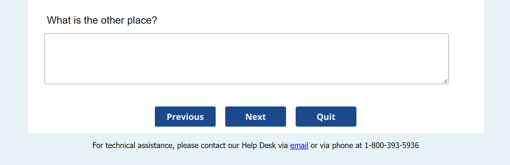
Task: Open the Help Desk email link
Action: tap(299, 145)
